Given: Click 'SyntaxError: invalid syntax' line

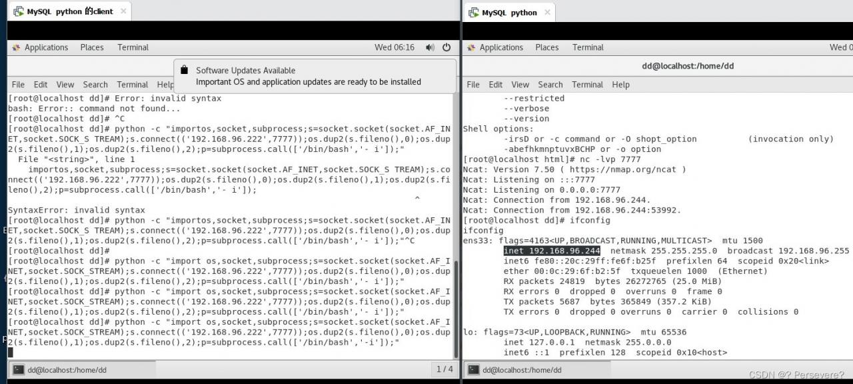Looking at the screenshot, I should tap(76, 210).
